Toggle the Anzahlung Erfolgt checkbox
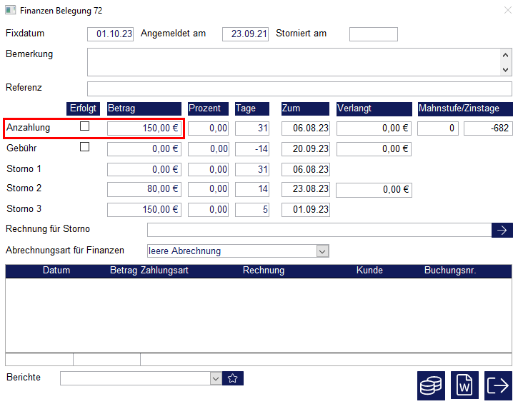Image resolution: width=518 pixels, height=404 pixels. 85,126
